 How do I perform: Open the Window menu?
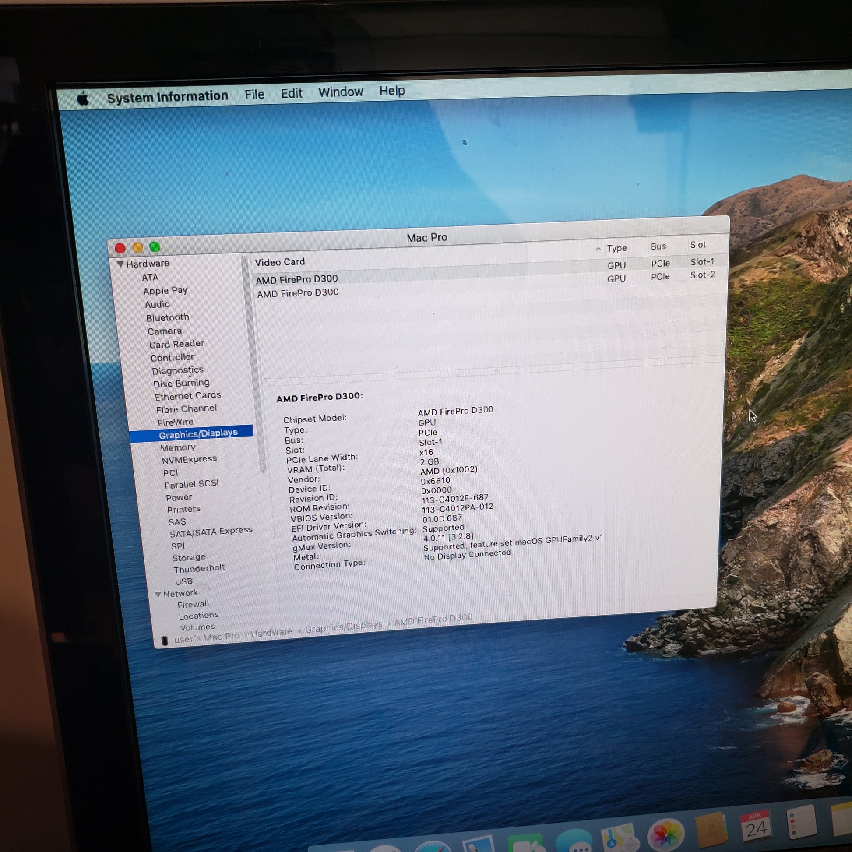[x=341, y=92]
